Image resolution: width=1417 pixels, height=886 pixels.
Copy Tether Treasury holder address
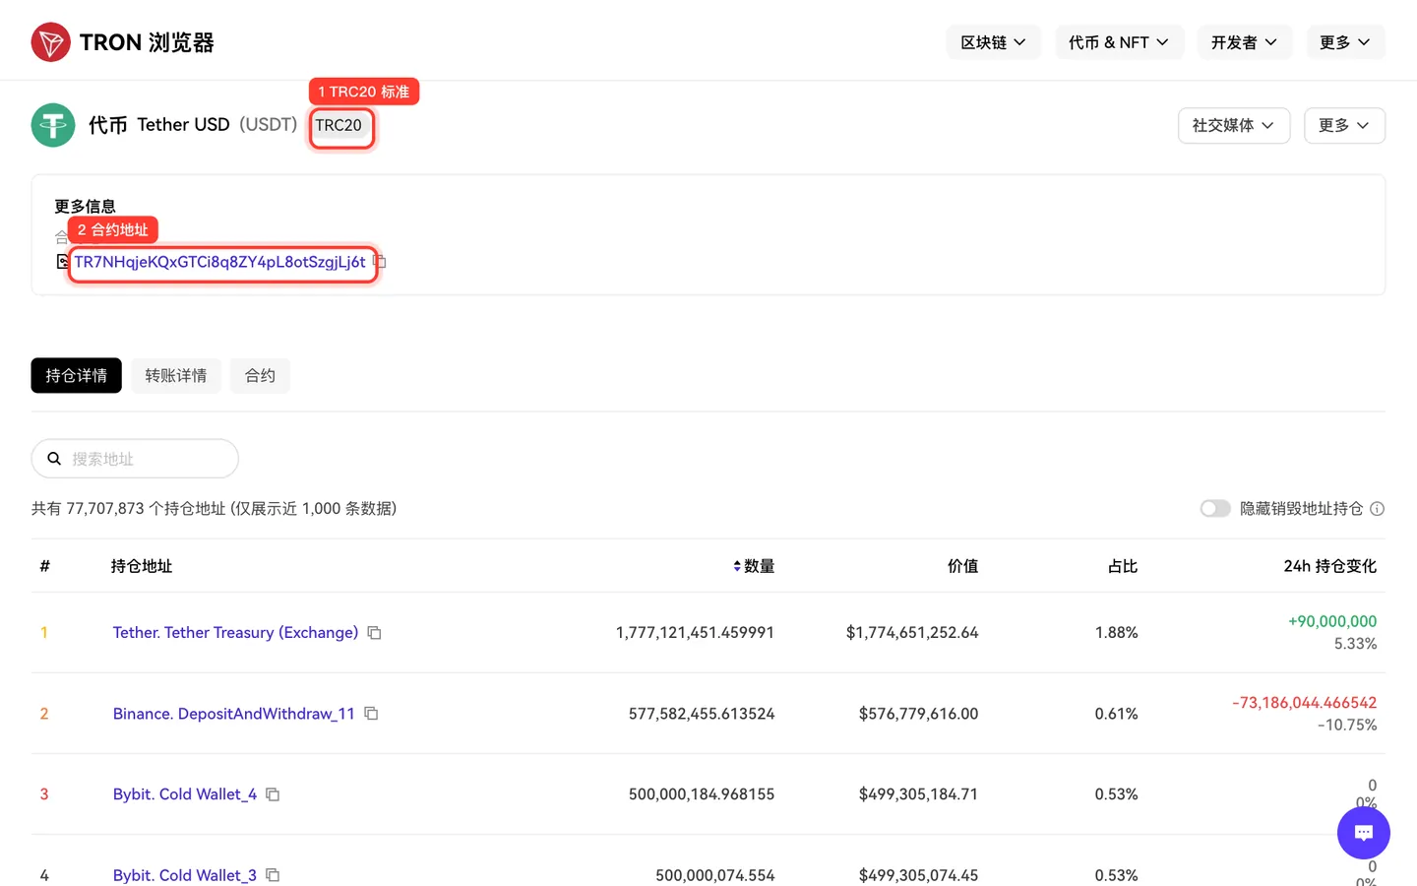(374, 633)
